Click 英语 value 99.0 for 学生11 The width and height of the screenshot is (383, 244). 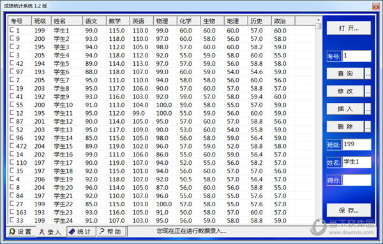point(139,113)
